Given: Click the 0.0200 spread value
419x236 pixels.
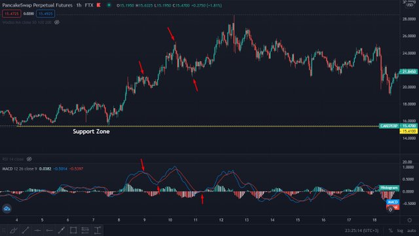Looking at the screenshot, I should (29, 14).
